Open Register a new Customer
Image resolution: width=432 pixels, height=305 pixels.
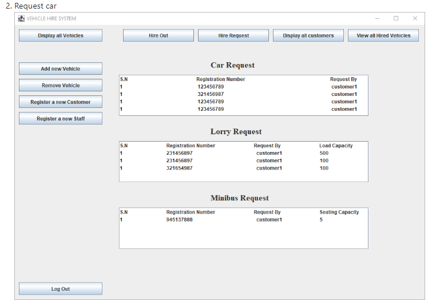click(61, 102)
